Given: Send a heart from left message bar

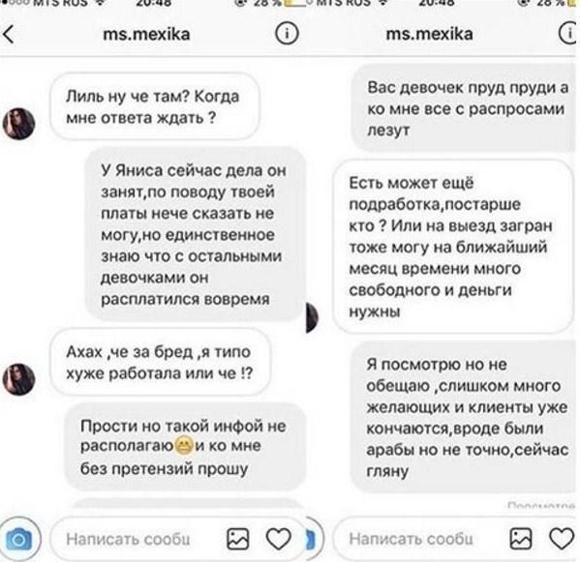Looking at the screenshot, I should 279,539.
